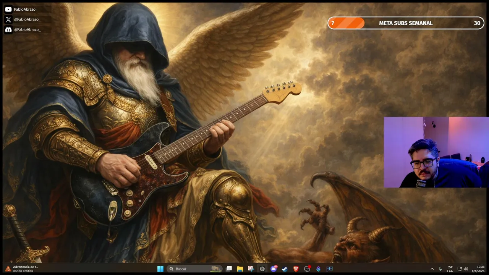Image resolution: width=489 pixels, height=275 pixels.
Task: Open the purple diamond taskbar app
Action: coord(318,269)
